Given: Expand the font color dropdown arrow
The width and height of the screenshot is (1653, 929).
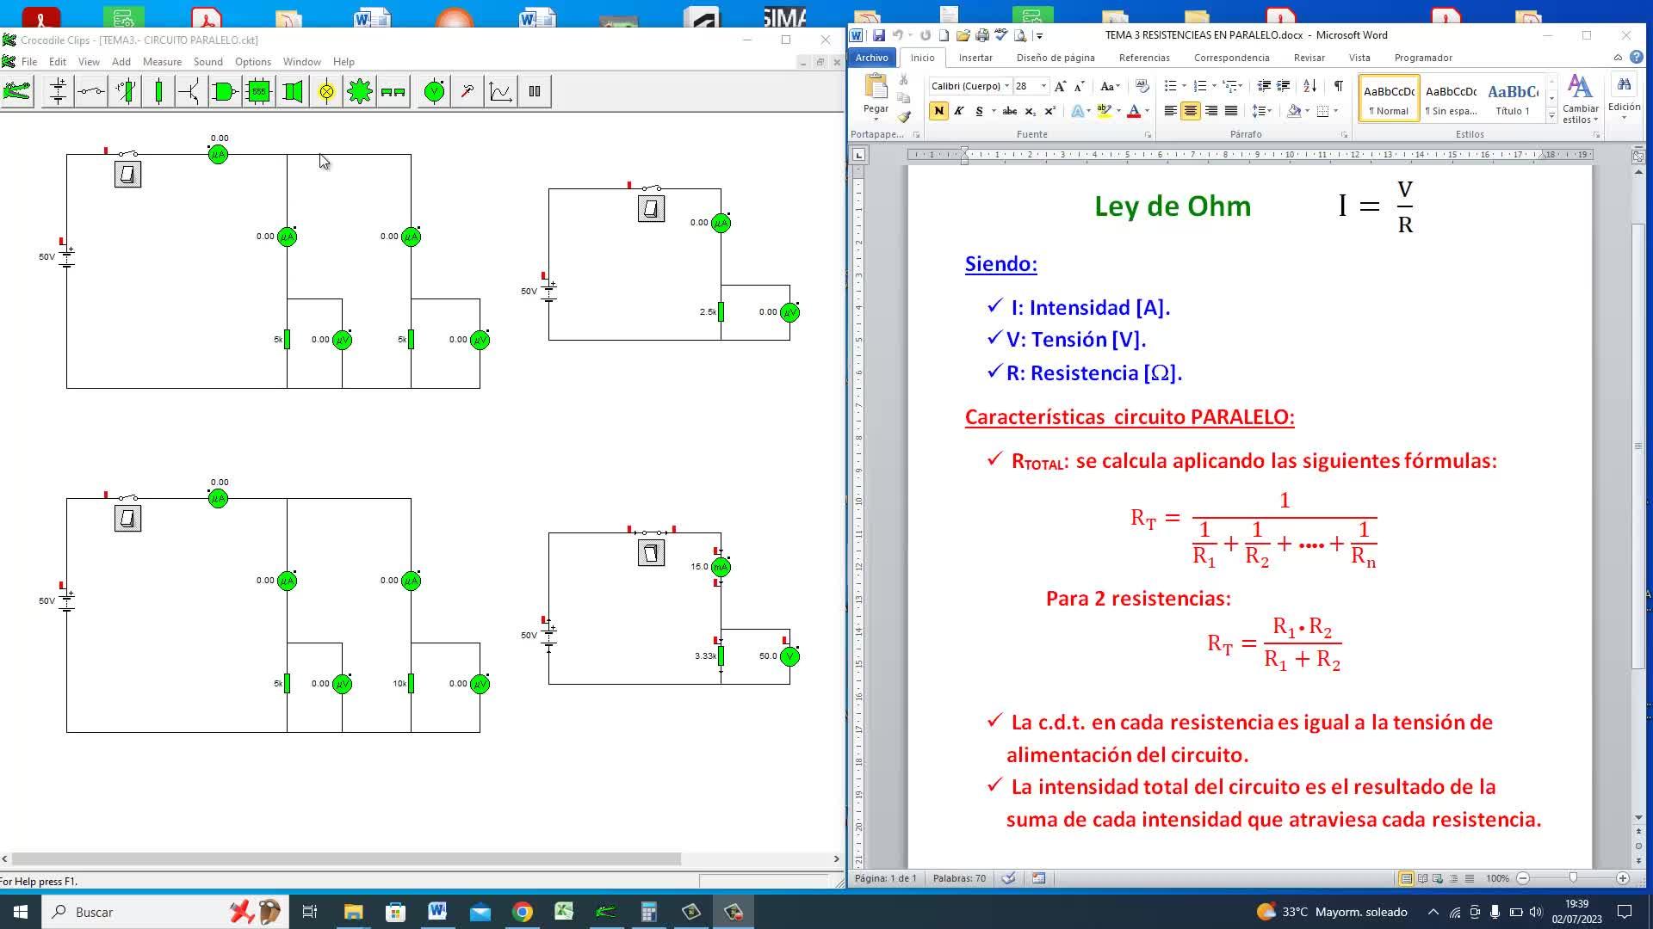Looking at the screenshot, I should click(1147, 111).
